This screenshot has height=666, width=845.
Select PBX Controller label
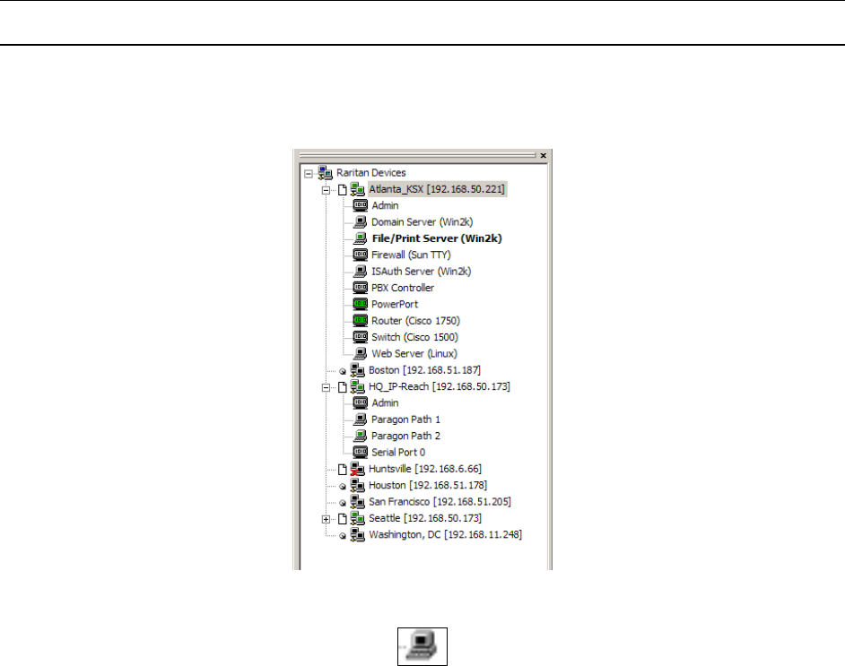click(x=403, y=288)
